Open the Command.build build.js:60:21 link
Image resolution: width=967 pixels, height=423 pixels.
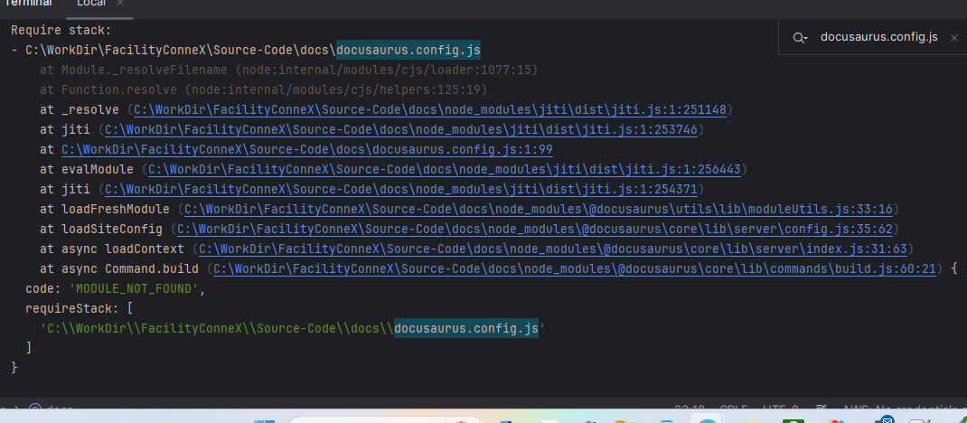click(x=575, y=268)
